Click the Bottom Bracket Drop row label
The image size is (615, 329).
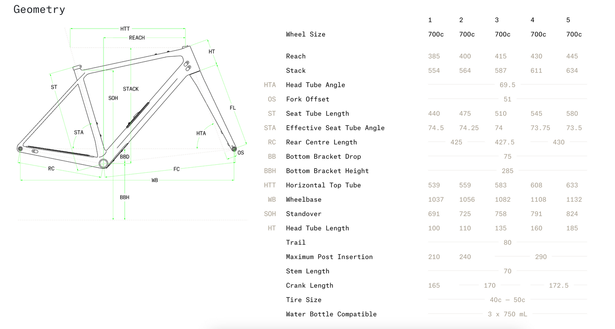pyautogui.click(x=323, y=157)
